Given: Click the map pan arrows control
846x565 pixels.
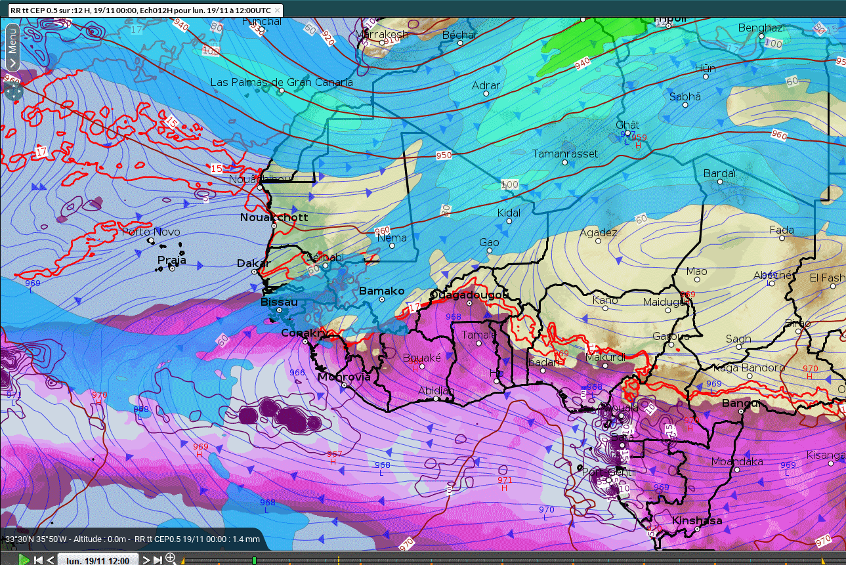Looking at the screenshot, I should click(x=13, y=91).
